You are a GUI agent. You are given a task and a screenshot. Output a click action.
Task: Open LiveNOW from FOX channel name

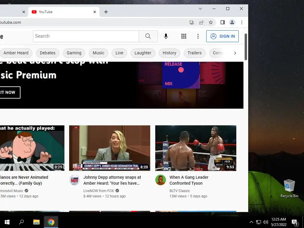[x=99, y=191]
